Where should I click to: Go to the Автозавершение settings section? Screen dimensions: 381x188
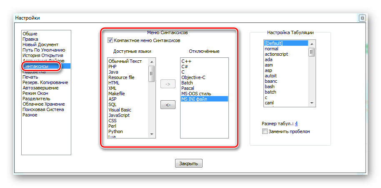pyautogui.click(x=40, y=88)
